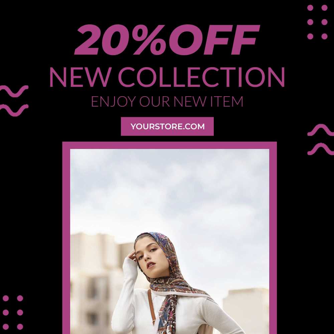Click the lower right squiggle decoration
The image size is (334, 334).
pyautogui.click(x=321, y=149)
